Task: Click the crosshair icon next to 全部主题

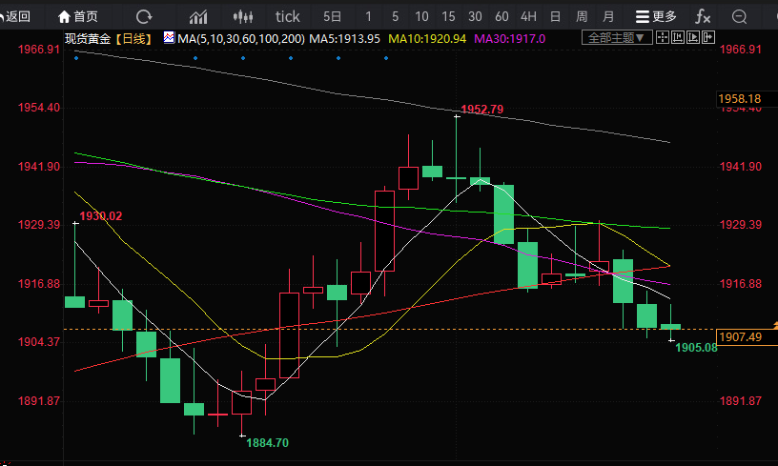Action: tap(663, 37)
